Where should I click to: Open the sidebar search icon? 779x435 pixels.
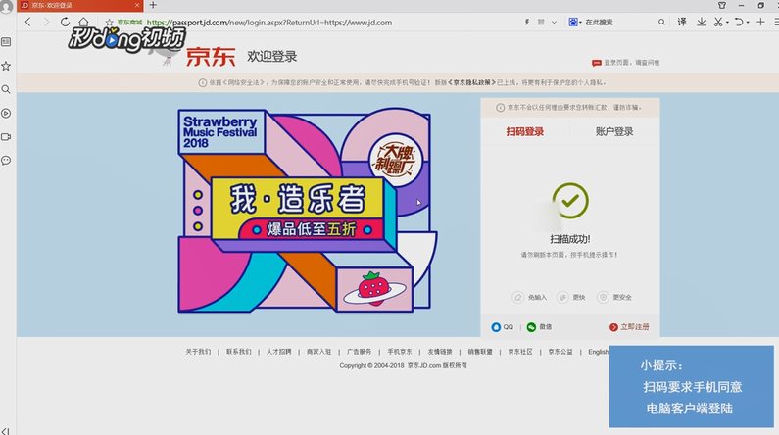pos(6,89)
